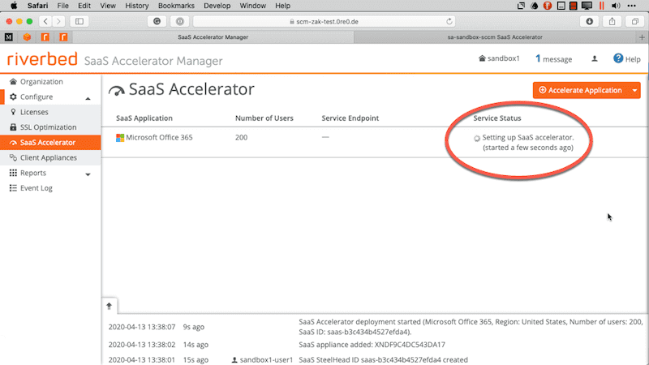649x365 pixels.
Task: Click the volume icon in menu bar
Action: click(x=616, y=6)
